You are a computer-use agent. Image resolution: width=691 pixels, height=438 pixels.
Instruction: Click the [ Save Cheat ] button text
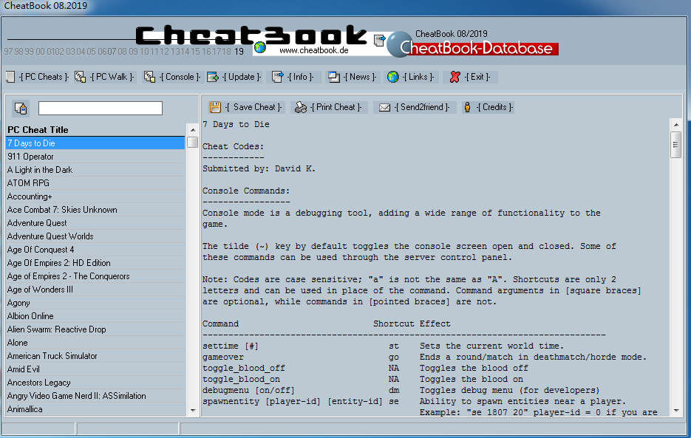point(253,107)
